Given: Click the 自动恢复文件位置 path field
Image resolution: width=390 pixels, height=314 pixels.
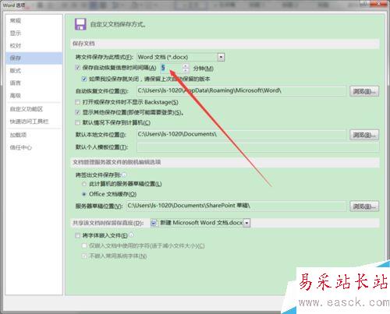Looking at the screenshot, I should pyautogui.click(x=241, y=91).
